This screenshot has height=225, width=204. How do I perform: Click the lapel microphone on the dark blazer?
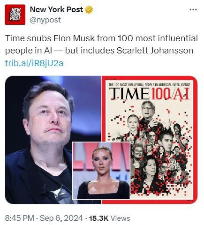(x=45, y=190)
